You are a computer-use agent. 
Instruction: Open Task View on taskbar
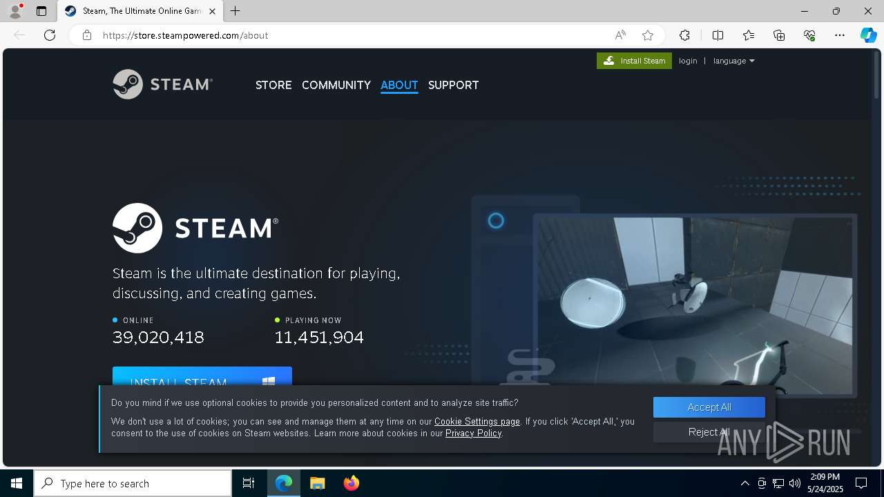(249, 483)
